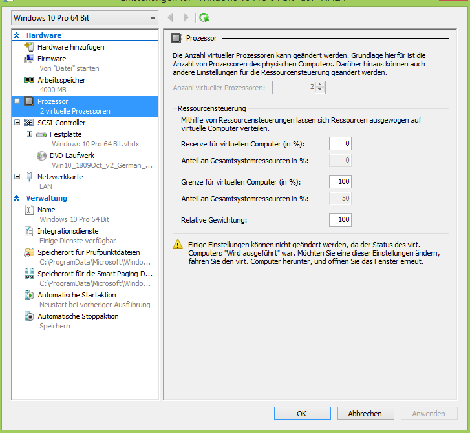
Task: Click the forward navigation arrow
Action: pyautogui.click(x=186, y=17)
